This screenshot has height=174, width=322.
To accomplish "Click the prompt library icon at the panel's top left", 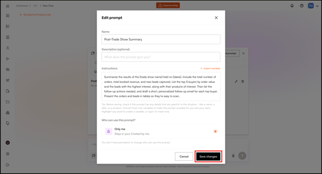I will click(x=93, y=53).
